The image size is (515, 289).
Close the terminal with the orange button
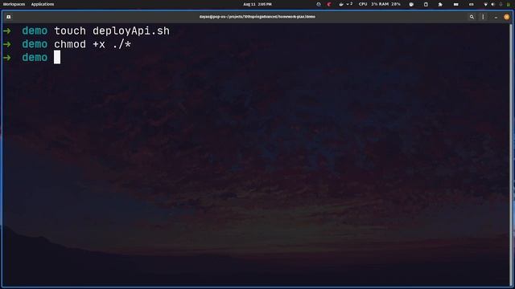(x=506, y=17)
